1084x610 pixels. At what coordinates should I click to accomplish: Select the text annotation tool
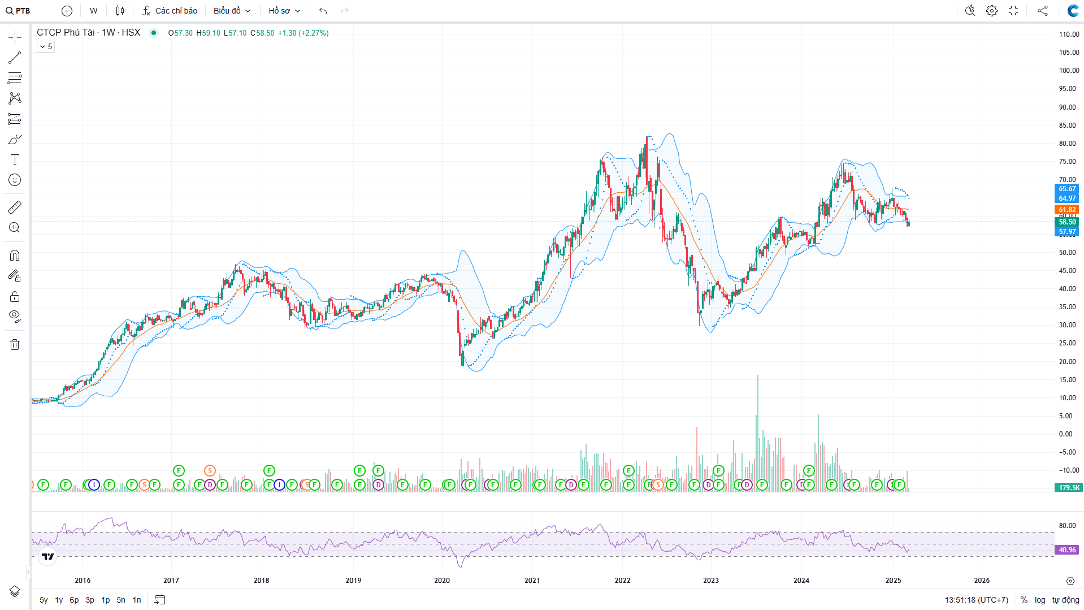point(15,159)
